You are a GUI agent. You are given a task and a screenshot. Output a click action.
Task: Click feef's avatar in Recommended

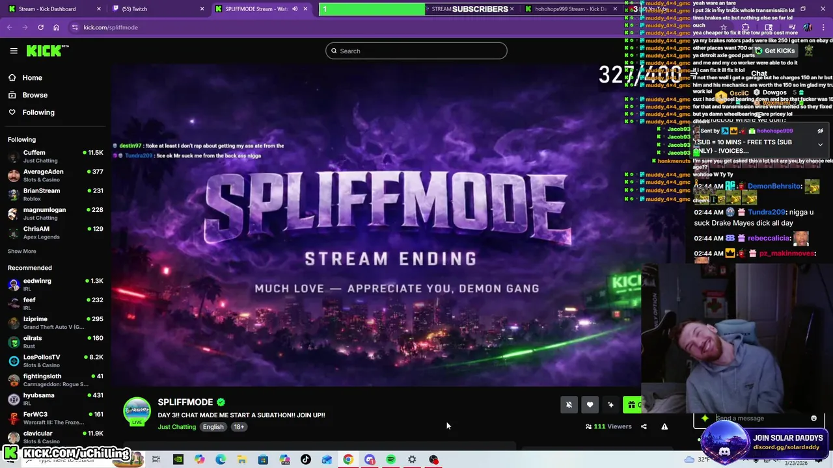(x=14, y=304)
